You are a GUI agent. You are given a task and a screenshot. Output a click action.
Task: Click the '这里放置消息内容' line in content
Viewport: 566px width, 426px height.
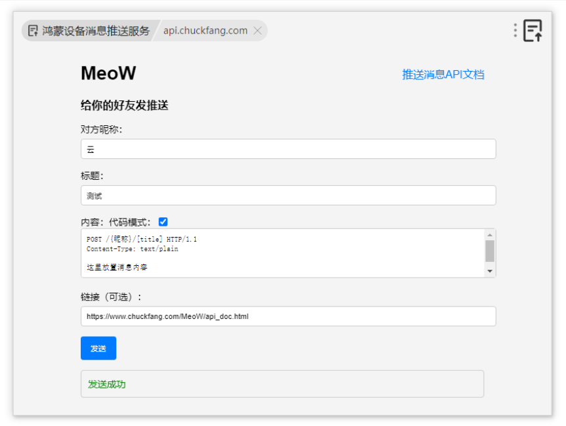click(117, 267)
